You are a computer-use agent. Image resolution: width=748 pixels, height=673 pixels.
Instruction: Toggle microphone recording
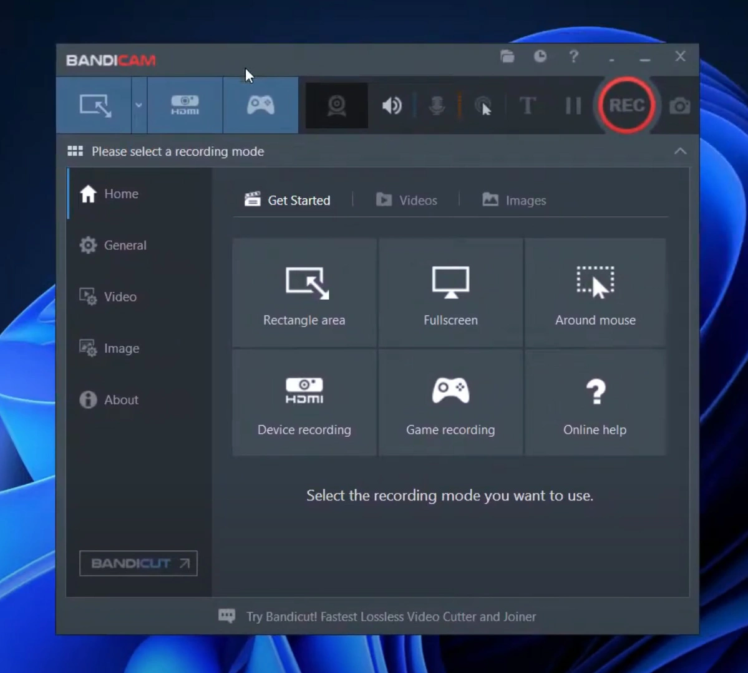pyautogui.click(x=437, y=106)
